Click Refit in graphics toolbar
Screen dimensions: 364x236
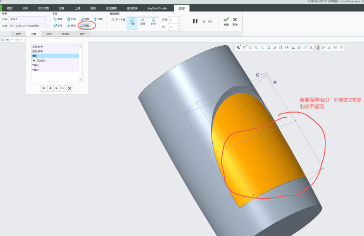pyautogui.click(x=250, y=48)
